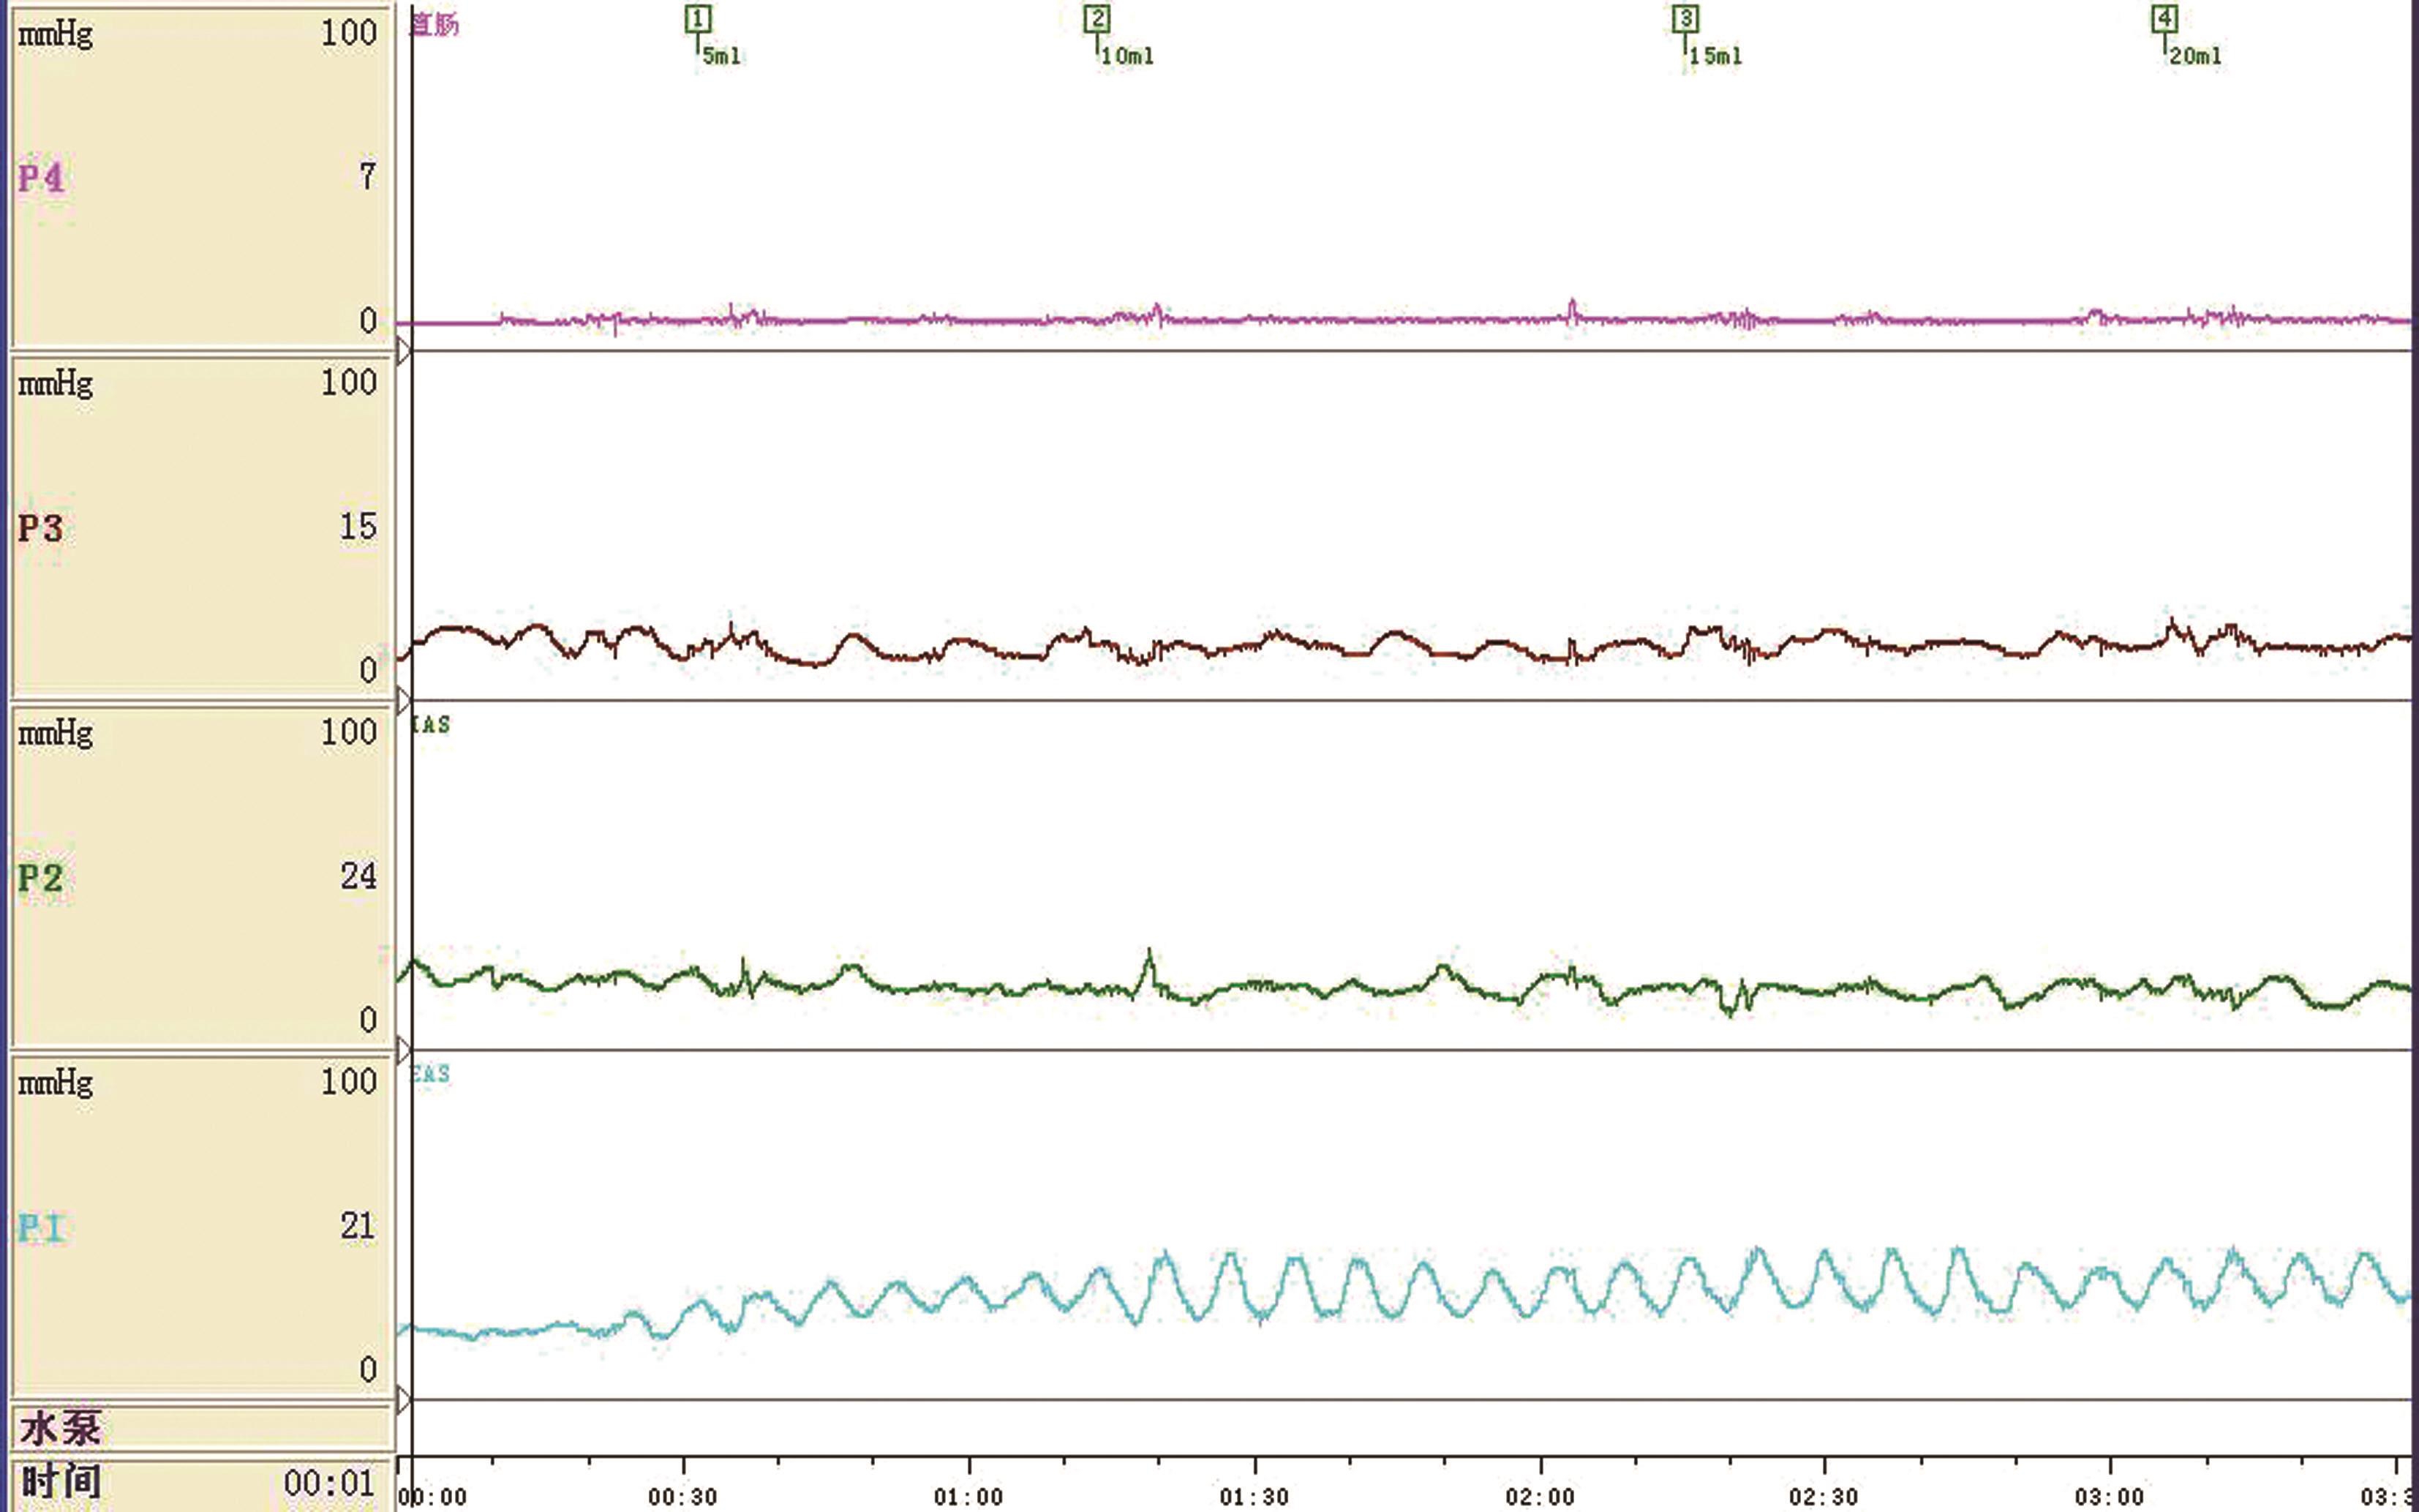Select the P1 channel label
2419x1512 pixels.
(x=41, y=1228)
